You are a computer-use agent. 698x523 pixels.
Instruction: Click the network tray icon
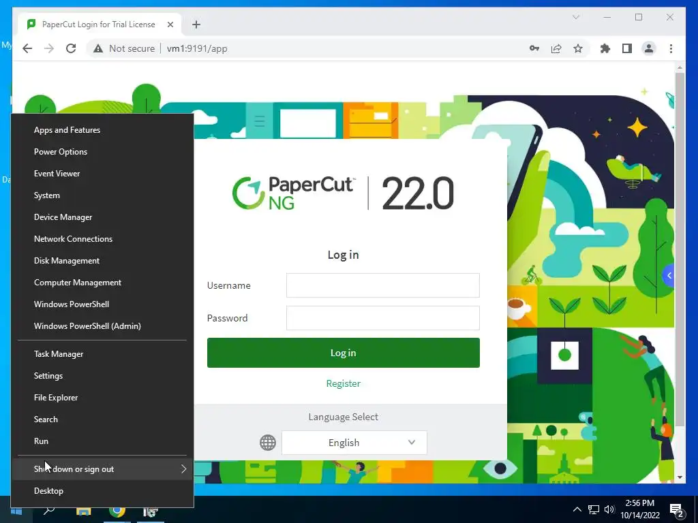[594, 509]
